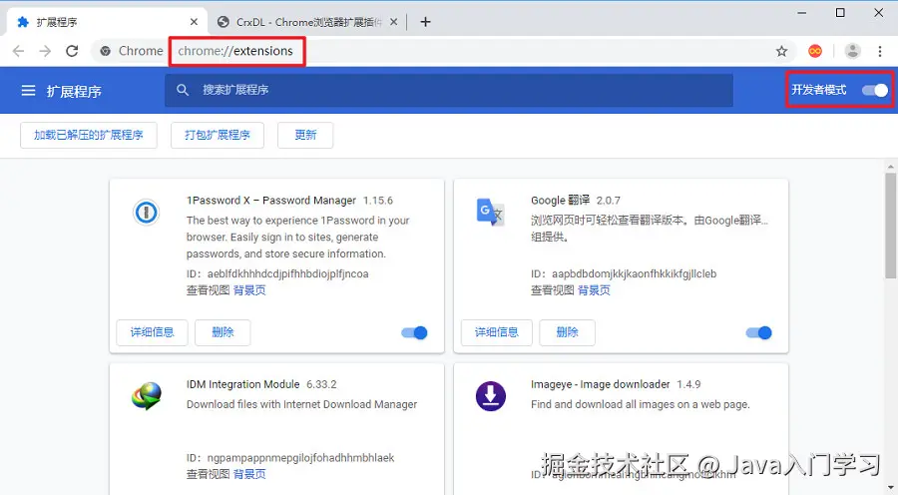Open 背景页 link for 1Password X
The image size is (898, 495).
249,290
